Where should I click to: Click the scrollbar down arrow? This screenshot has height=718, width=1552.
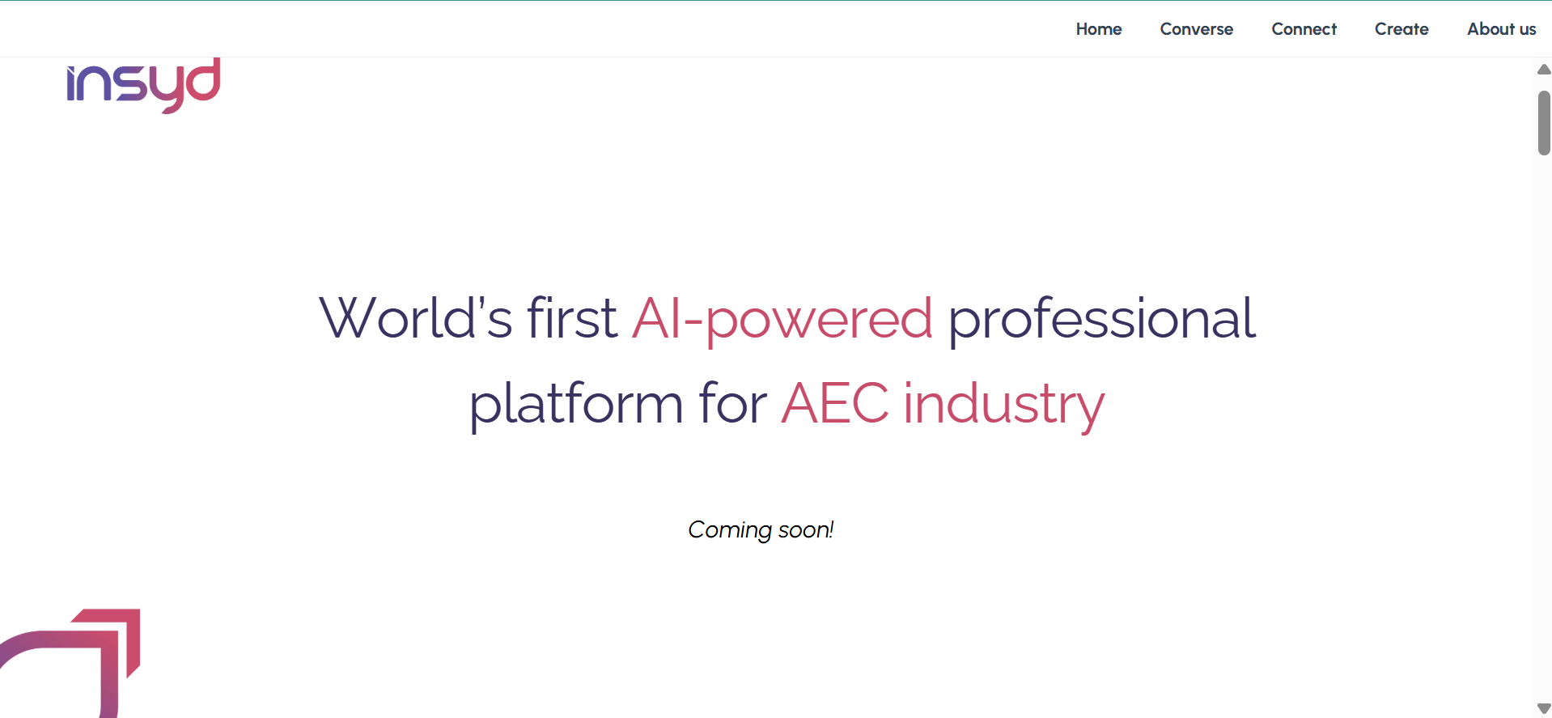1544,709
